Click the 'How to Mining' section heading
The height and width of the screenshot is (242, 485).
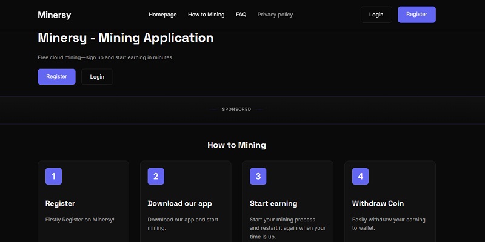tap(236, 145)
